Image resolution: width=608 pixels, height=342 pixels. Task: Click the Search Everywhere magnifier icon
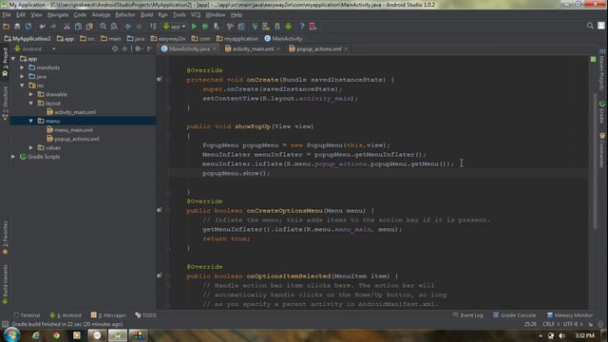(590, 26)
